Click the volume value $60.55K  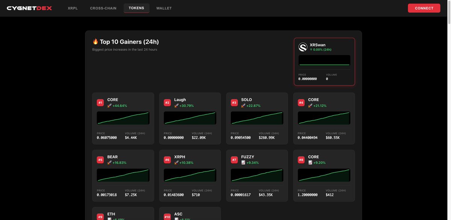coord(333,138)
